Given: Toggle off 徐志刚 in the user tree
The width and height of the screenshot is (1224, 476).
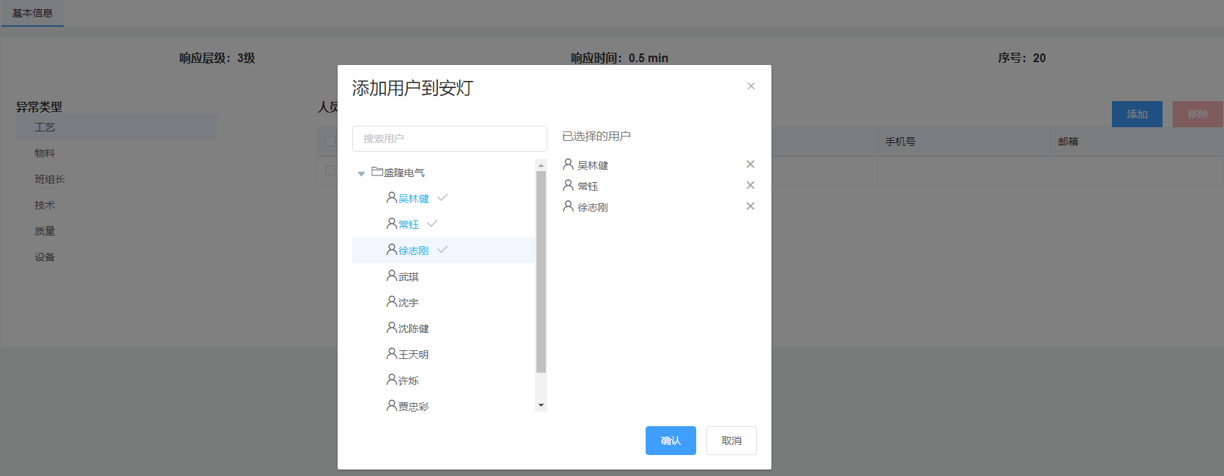Looking at the screenshot, I should pos(414,251).
